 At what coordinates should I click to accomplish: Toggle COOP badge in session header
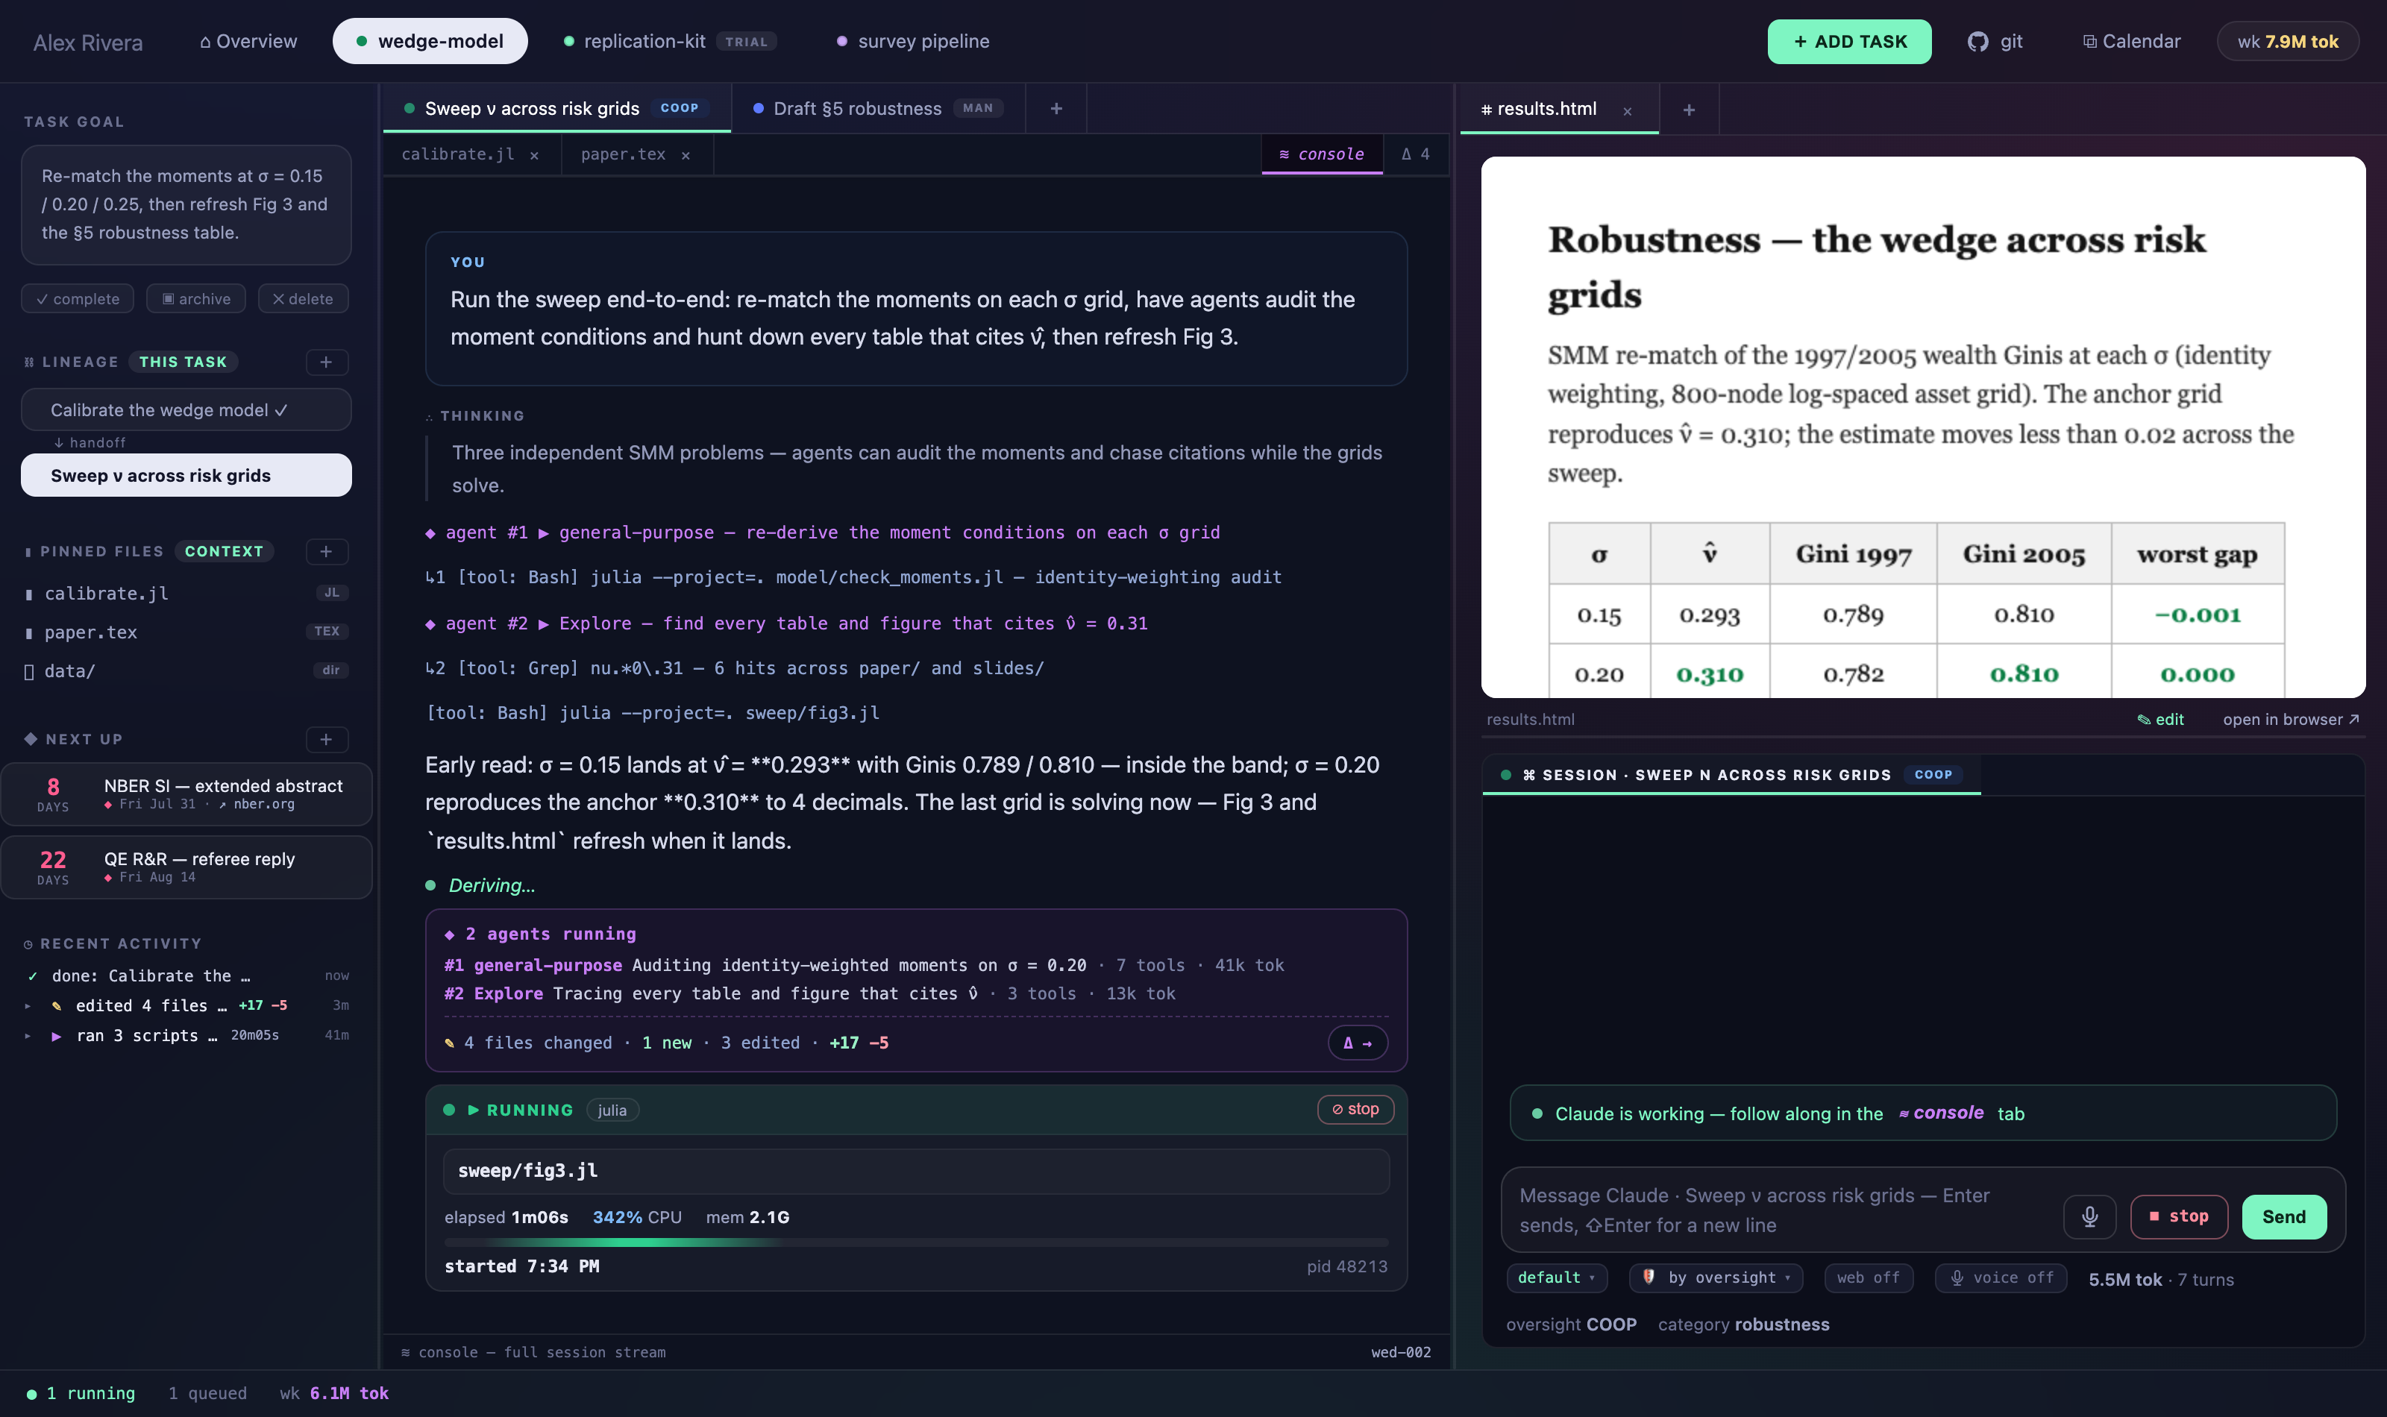pyautogui.click(x=1933, y=774)
